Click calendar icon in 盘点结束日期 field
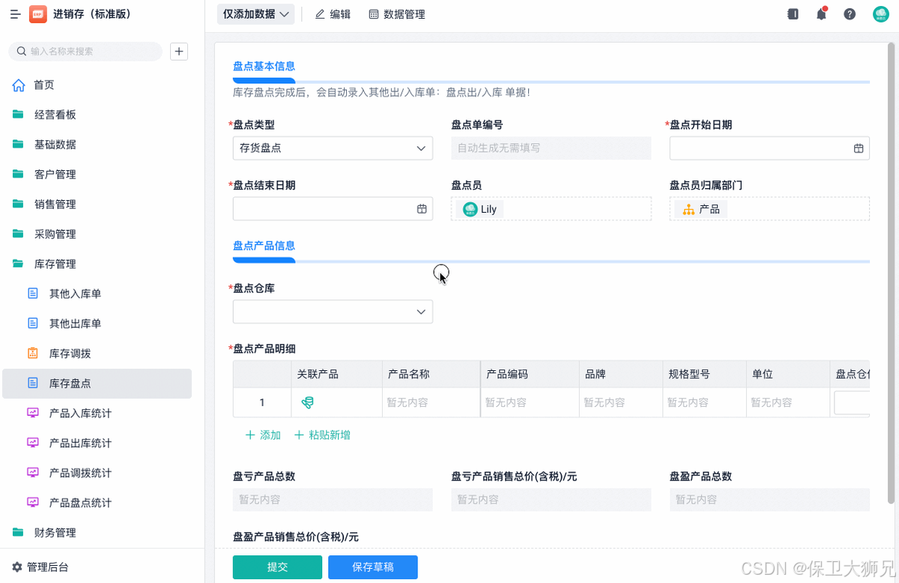 [x=422, y=209]
